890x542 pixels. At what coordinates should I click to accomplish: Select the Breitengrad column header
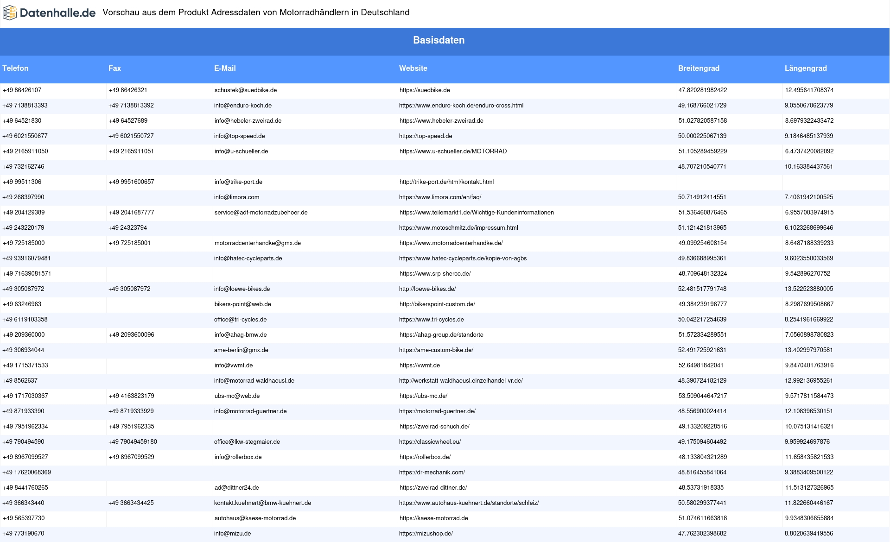click(699, 68)
